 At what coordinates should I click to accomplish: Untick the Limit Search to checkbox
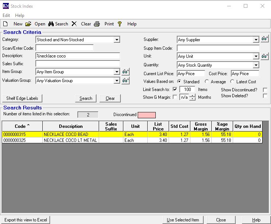pos(175,90)
